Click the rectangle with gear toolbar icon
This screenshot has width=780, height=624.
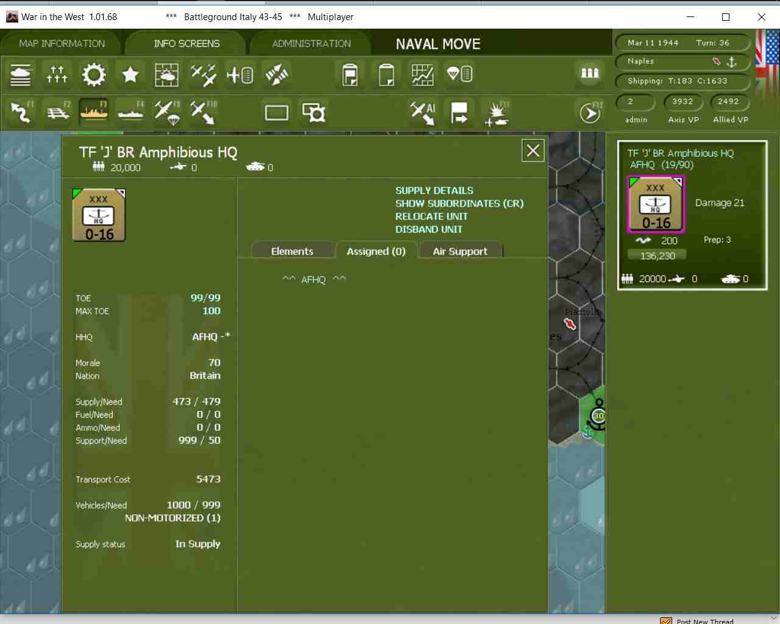coord(314,113)
